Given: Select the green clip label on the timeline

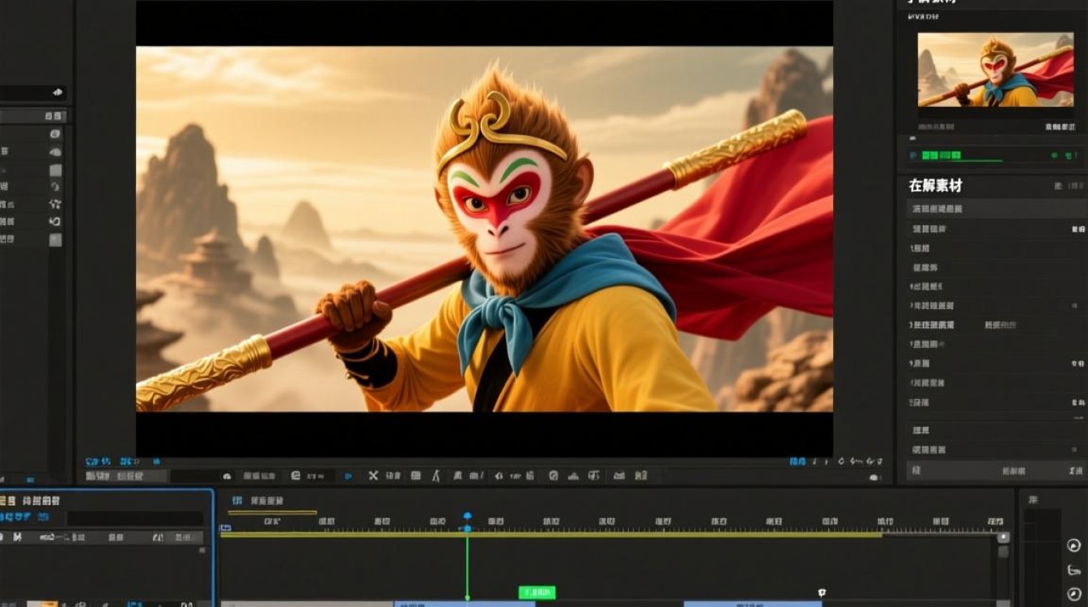Looking at the screenshot, I should point(537,592).
